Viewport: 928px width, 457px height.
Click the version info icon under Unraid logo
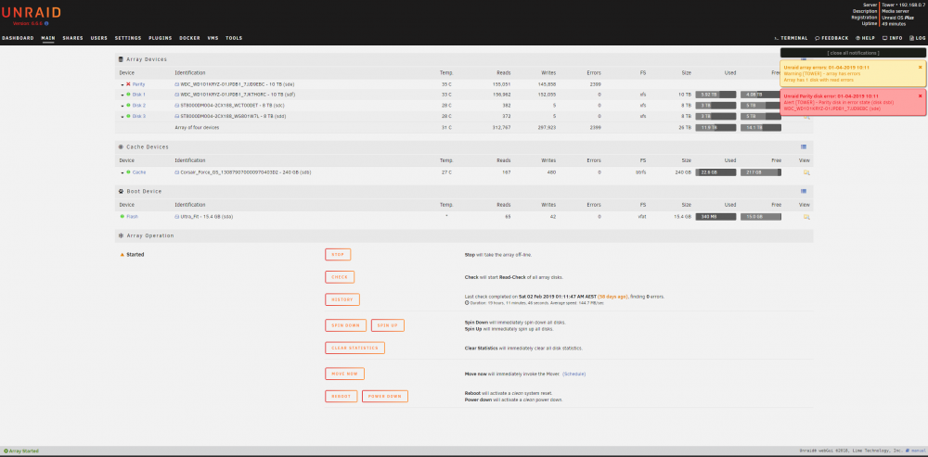pos(46,24)
